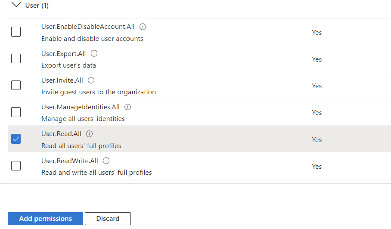Open info icon for User.EnableDisableAccount.All

[143, 27]
